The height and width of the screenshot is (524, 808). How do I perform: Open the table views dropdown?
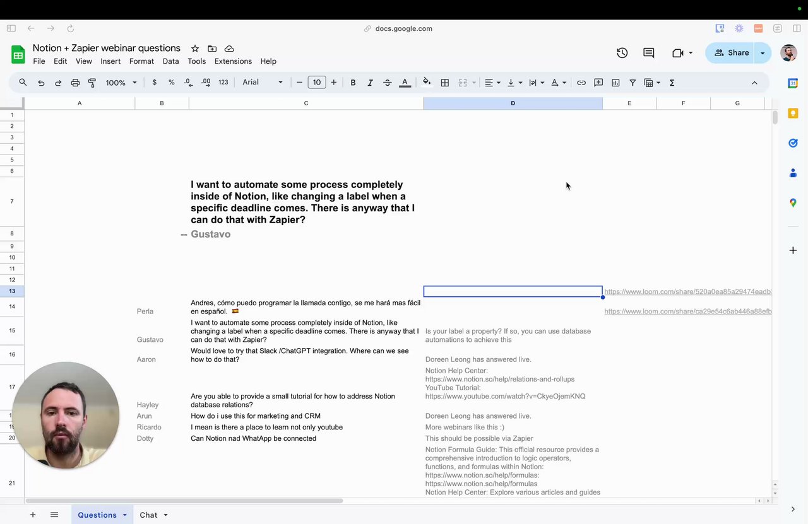tap(652, 83)
